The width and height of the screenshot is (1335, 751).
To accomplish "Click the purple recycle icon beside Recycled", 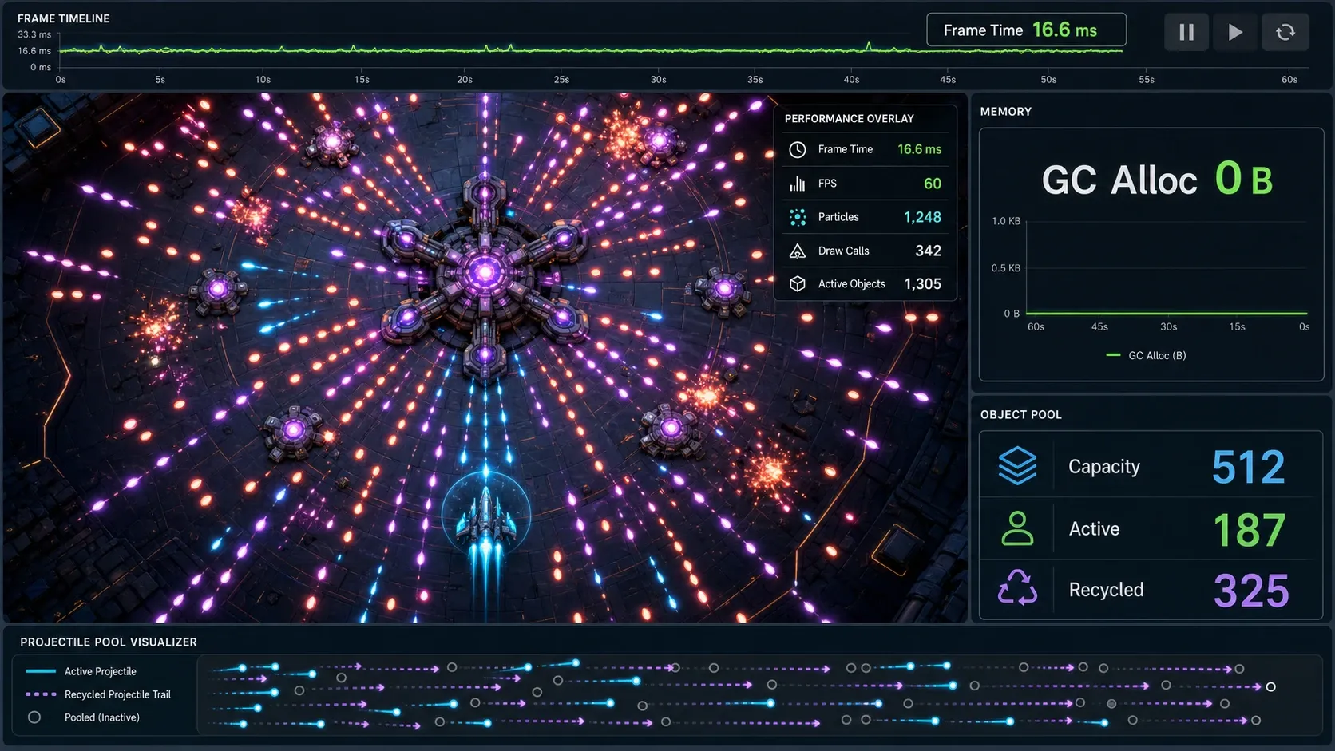I will (1018, 588).
